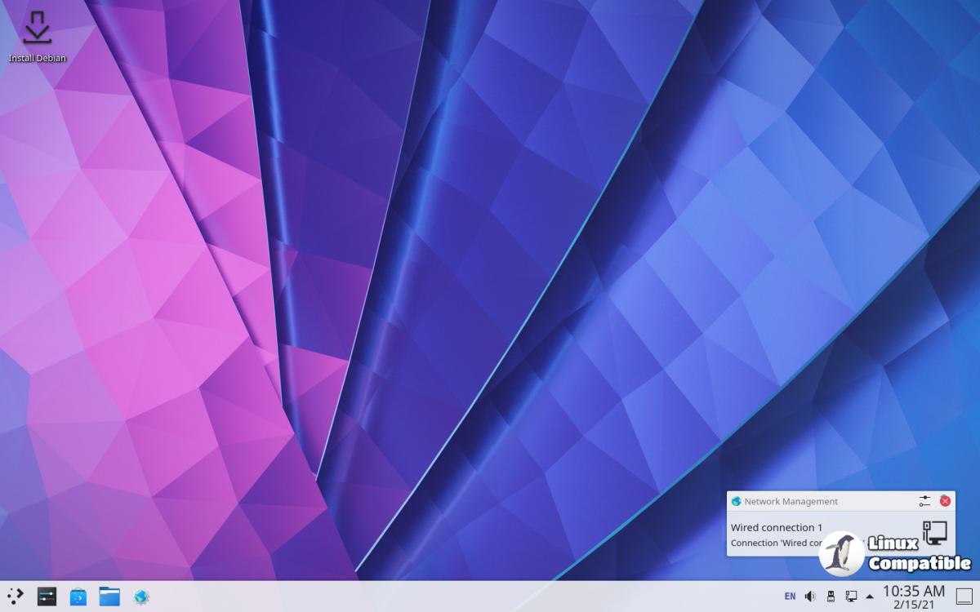Click the Wired connection 1 notification title
The image size is (980, 612).
tap(777, 527)
